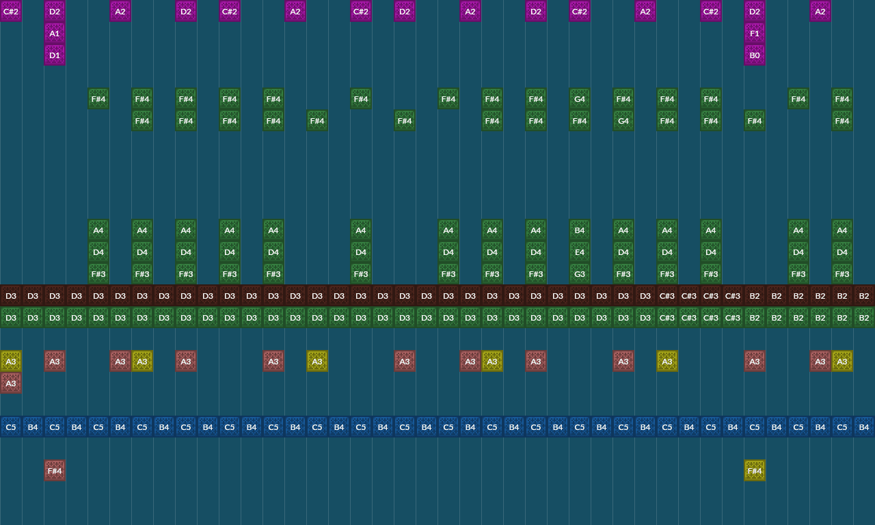Select the blue C5 directly above red F#4
Screen dimensions: 875x525
tap(55, 427)
